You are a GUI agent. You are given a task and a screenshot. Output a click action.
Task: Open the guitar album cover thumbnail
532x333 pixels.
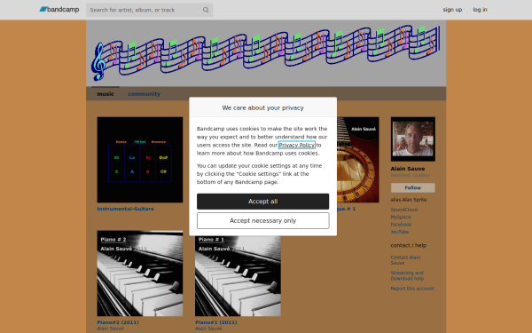tap(358, 160)
